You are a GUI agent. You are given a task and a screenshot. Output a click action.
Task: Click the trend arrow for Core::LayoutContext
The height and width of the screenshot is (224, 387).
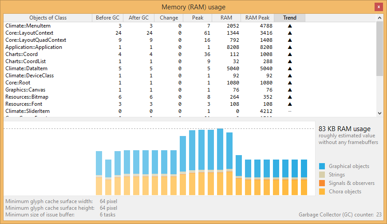pyautogui.click(x=290, y=33)
